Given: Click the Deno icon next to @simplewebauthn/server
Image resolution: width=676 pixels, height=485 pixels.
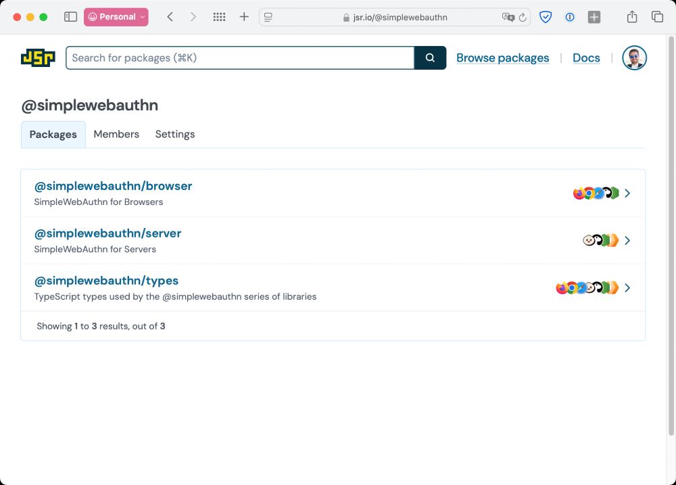Looking at the screenshot, I should point(598,240).
